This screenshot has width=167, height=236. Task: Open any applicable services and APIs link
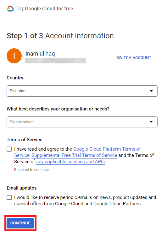[70, 162]
